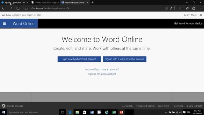The image size is (204, 115).
Task: Click Search the web and Windows box
Action: 33,112
